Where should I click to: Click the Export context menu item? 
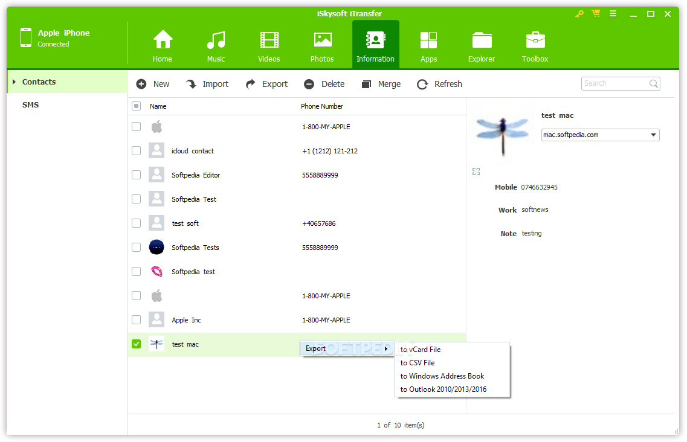tap(347, 348)
